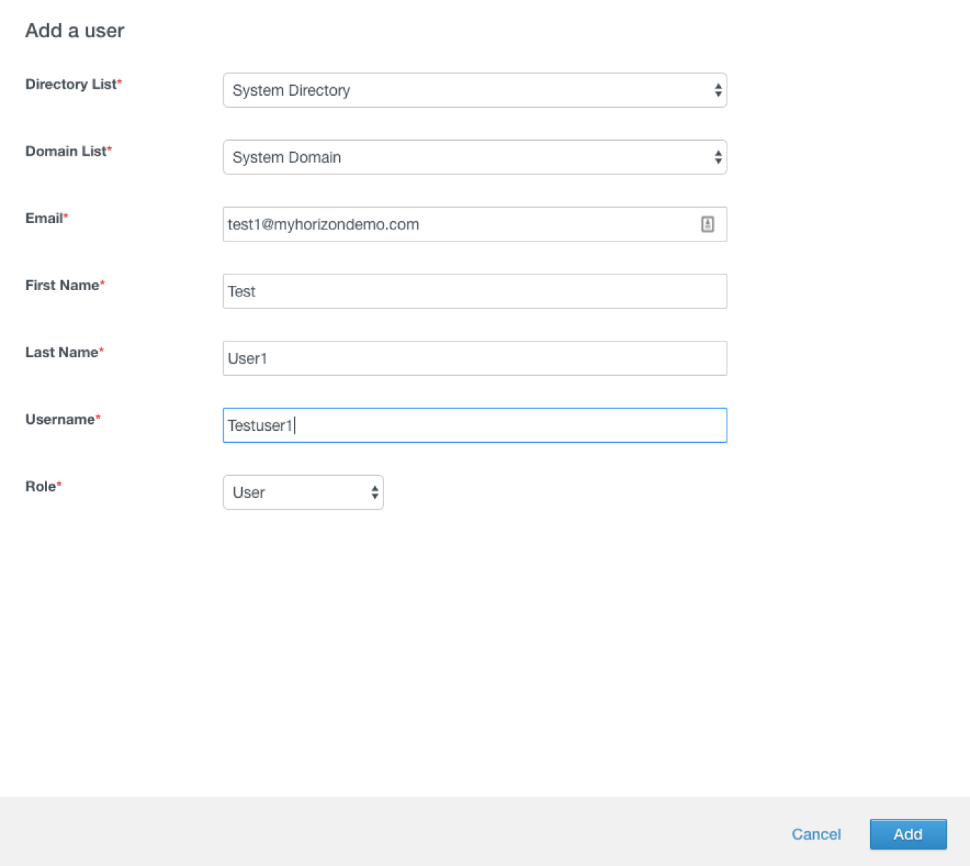Click the Add a user heading
The width and height of the screenshot is (970, 866).
tap(75, 30)
